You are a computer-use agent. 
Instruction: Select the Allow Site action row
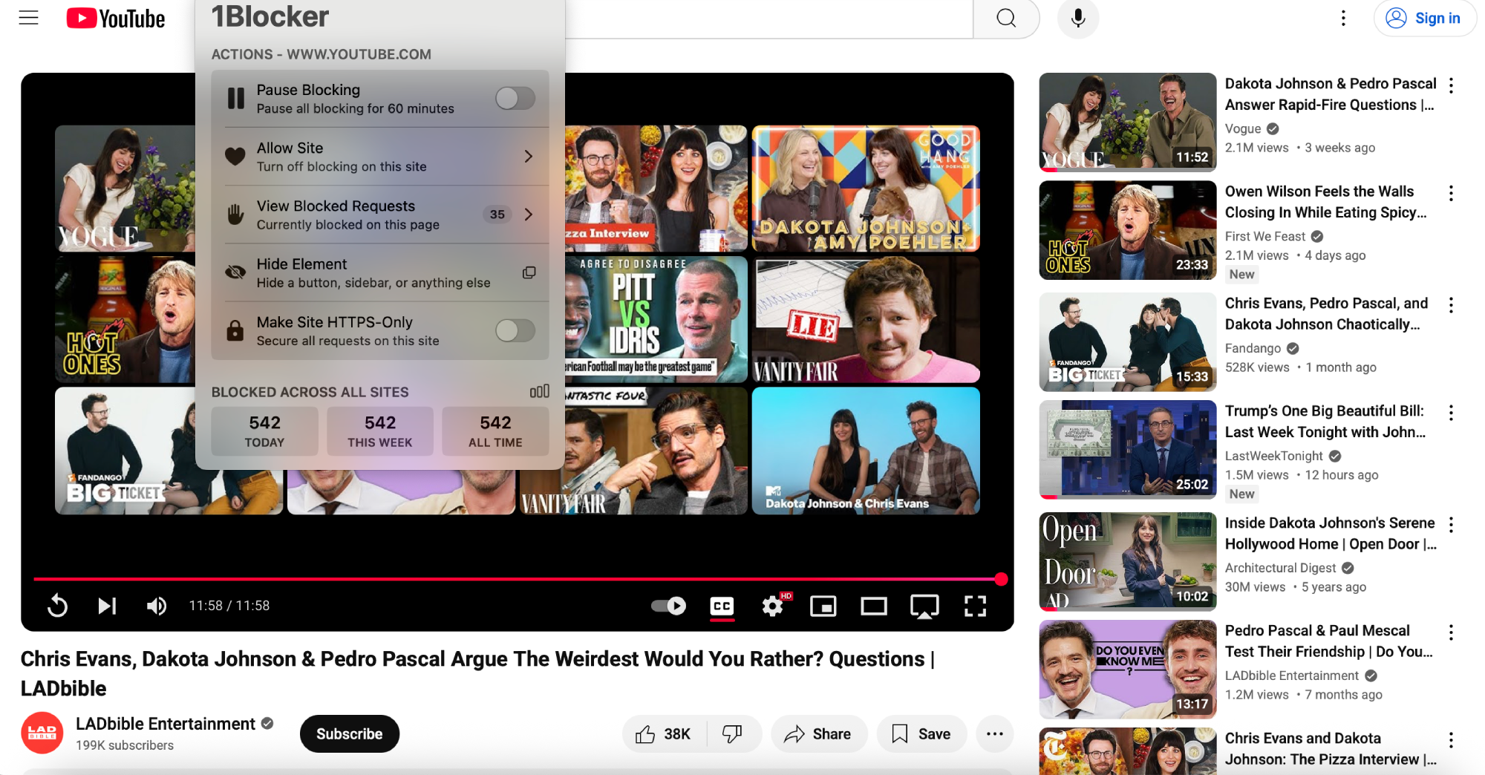point(380,156)
